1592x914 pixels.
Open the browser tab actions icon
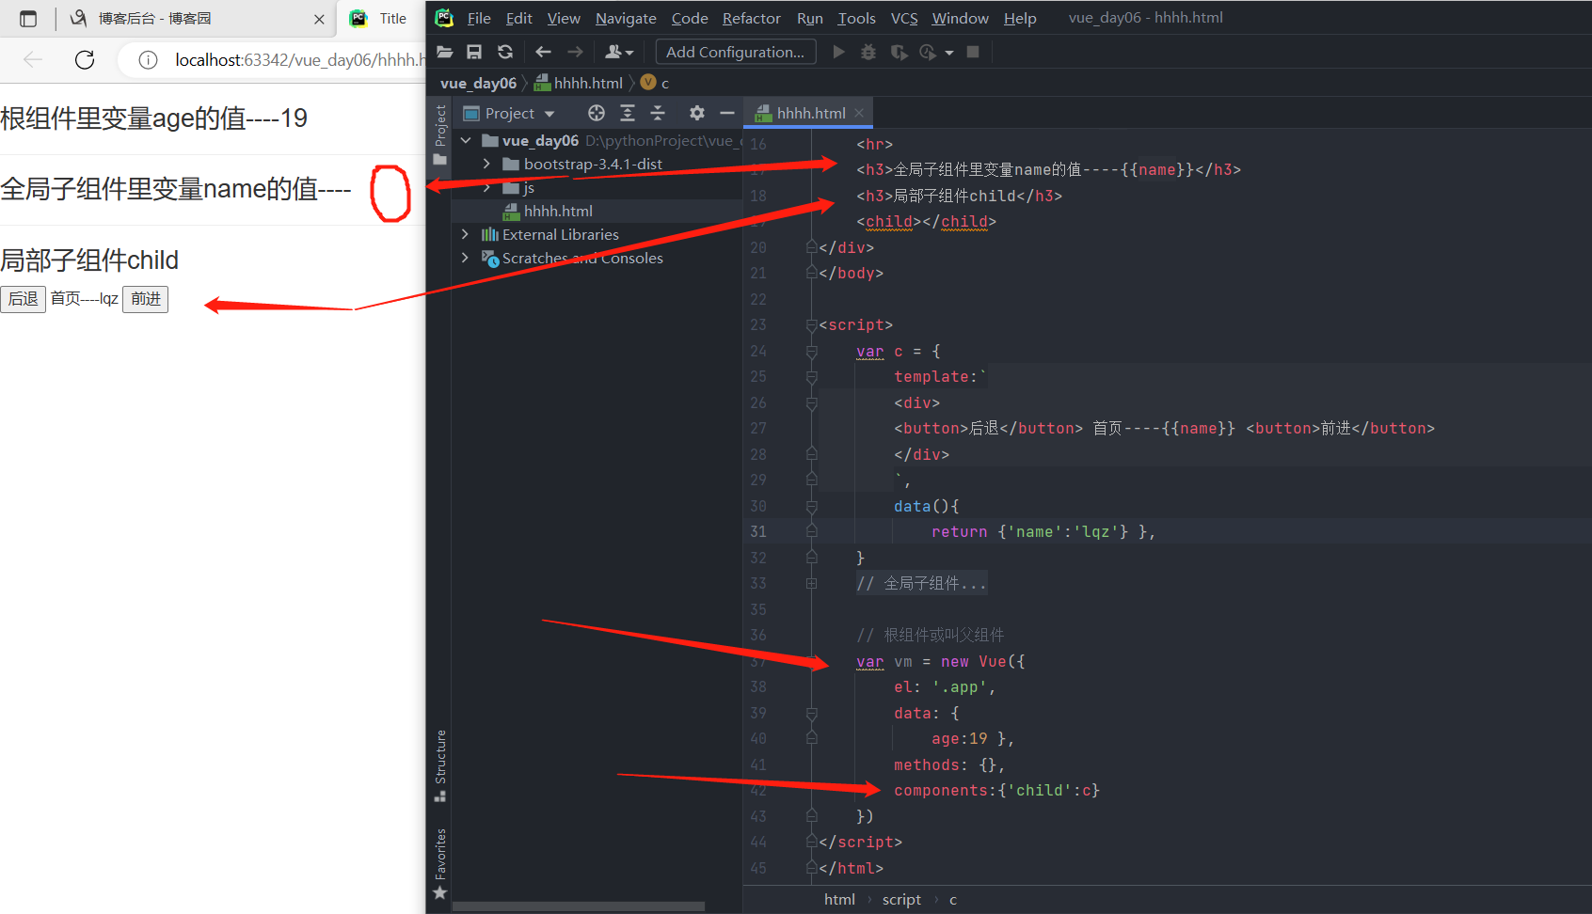coord(28,19)
